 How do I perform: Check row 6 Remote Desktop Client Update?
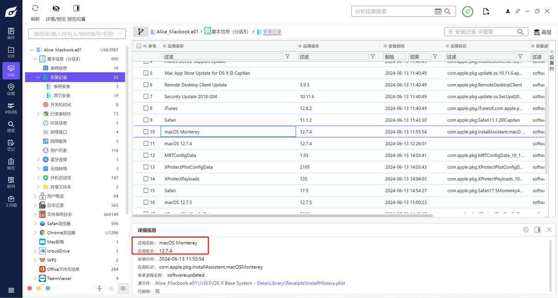click(146, 85)
